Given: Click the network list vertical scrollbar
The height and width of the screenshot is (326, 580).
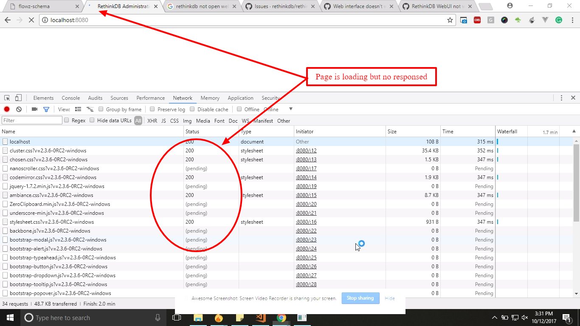Looking at the screenshot, I should pyautogui.click(x=576, y=183).
